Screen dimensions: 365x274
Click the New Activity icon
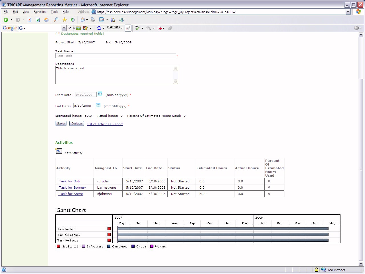click(x=59, y=151)
